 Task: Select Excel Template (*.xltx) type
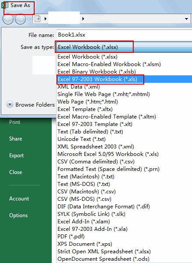pyautogui.click(x=124, y=109)
